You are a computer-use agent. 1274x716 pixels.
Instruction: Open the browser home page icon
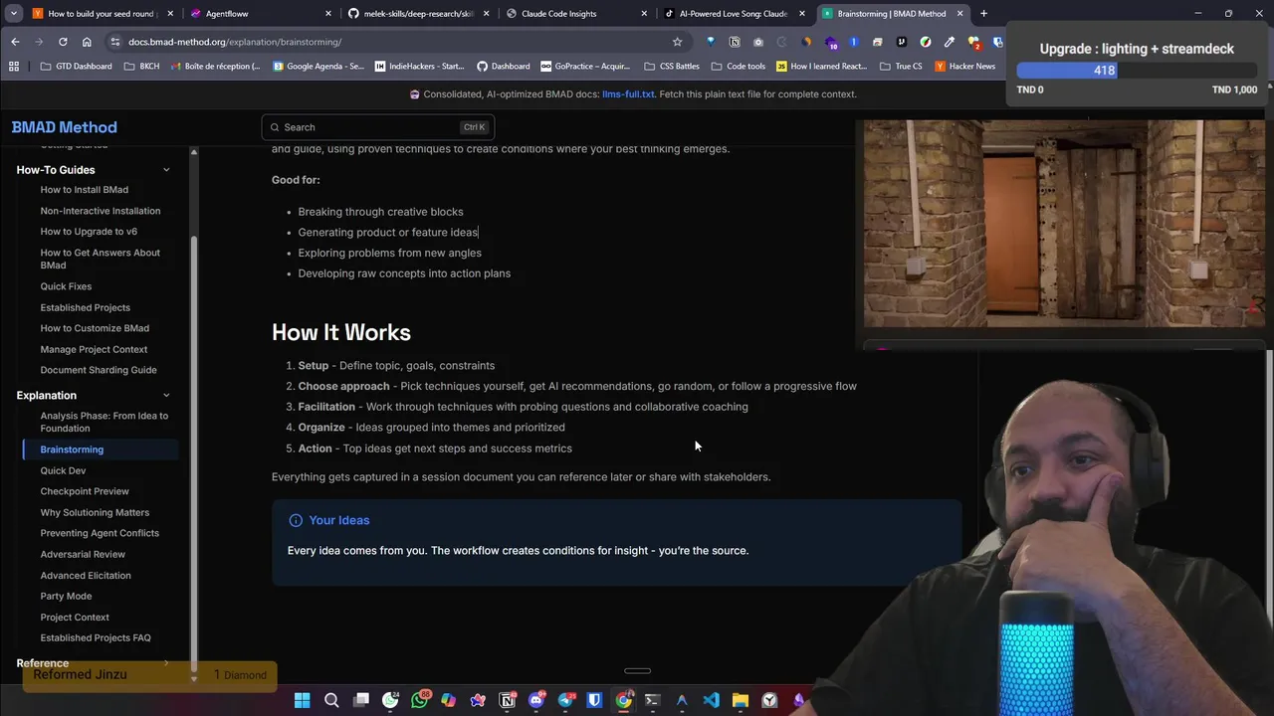(87, 42)
